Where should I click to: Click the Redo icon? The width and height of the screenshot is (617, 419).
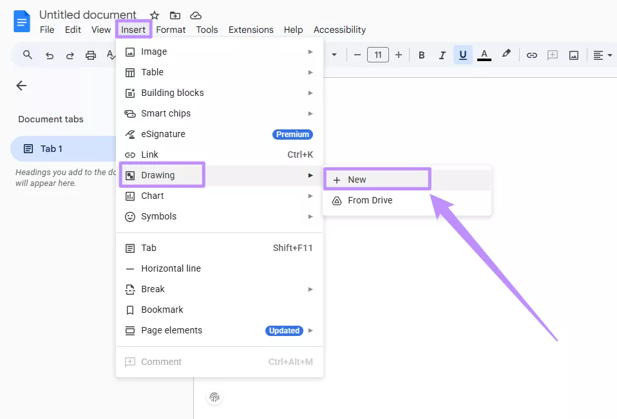(70, 55)
